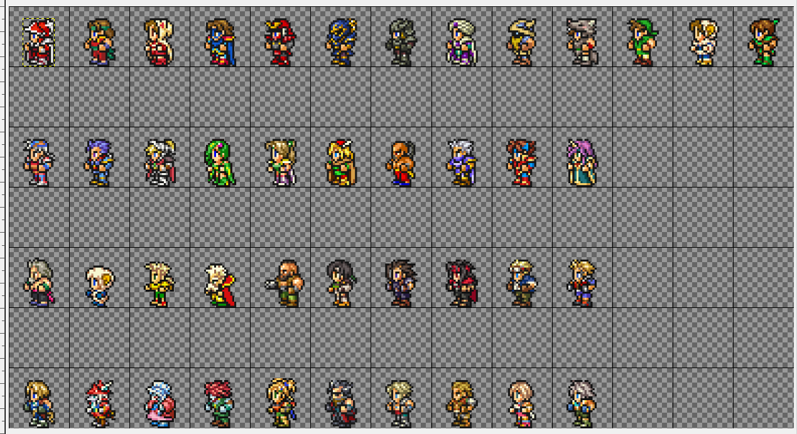
Task: Pick the tan-haired sprite in white and pink dress
Action: coord(280,163)
